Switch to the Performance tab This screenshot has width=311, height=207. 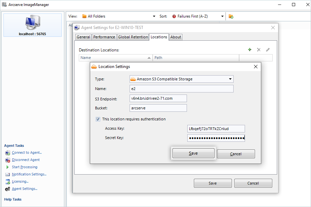click(104, 37)
